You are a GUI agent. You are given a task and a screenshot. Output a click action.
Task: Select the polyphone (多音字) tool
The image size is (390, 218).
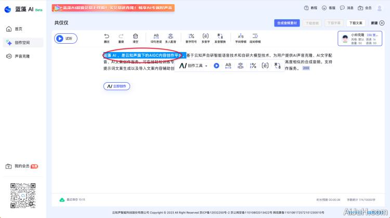205,37
